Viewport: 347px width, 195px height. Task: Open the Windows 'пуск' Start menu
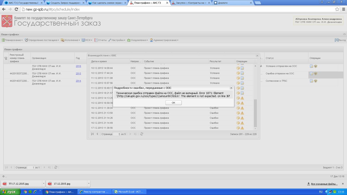(10, 192)
